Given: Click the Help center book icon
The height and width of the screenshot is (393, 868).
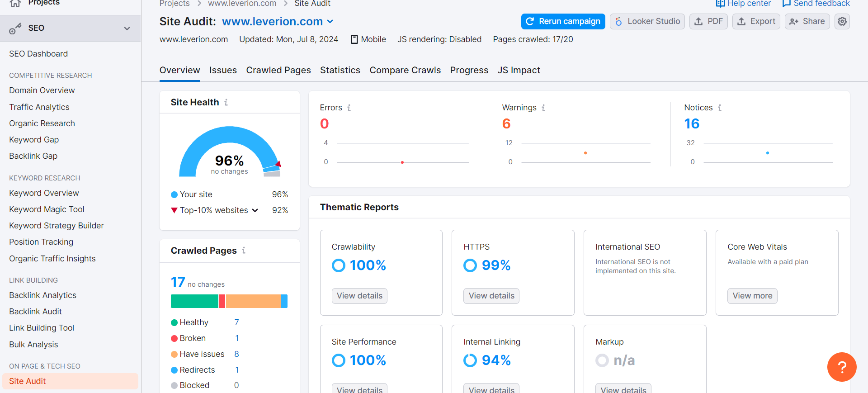Looking at the screenshot, I should (x=720, y=4).
